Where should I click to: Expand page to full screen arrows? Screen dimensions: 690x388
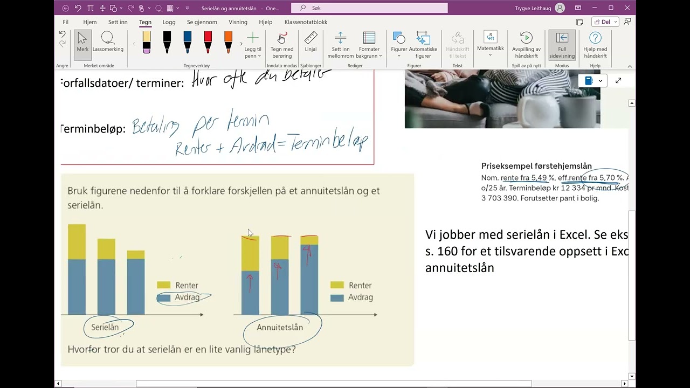(x=618, y=80)
